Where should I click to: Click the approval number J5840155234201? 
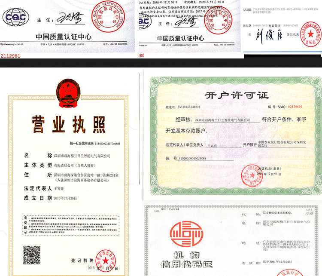point(188,107)
